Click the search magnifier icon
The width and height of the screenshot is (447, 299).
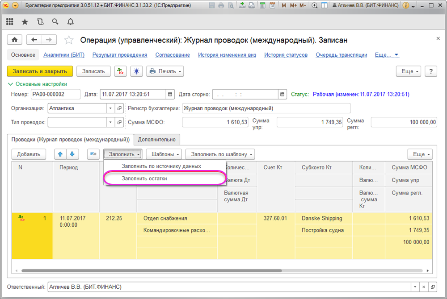pyautogui.click(x=55, y=22)
